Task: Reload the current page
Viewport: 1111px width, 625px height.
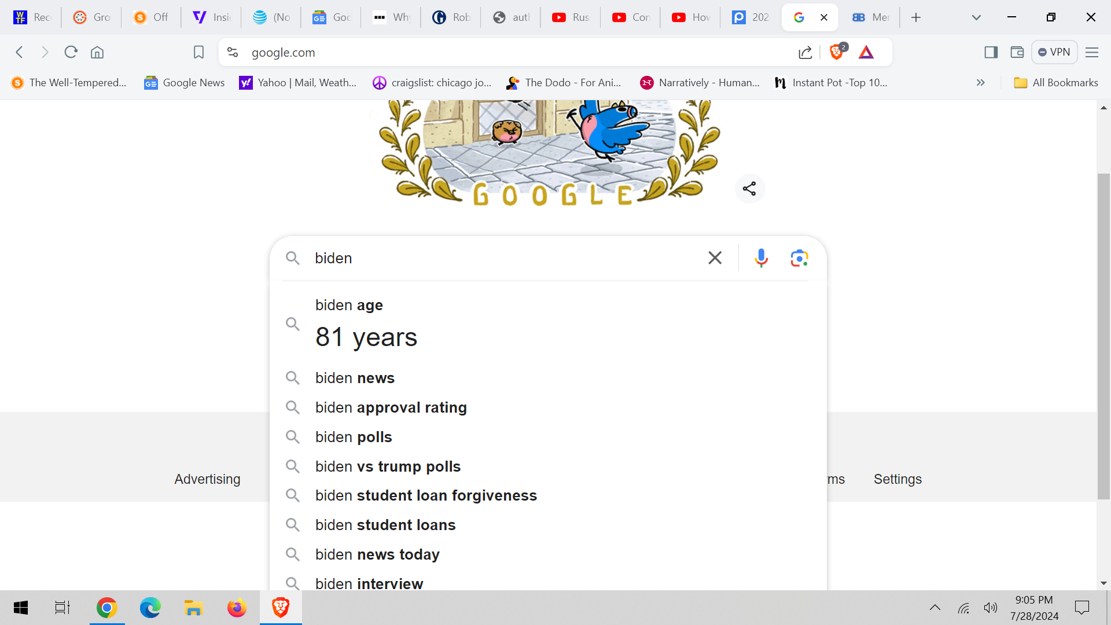Action: point(71,53)
